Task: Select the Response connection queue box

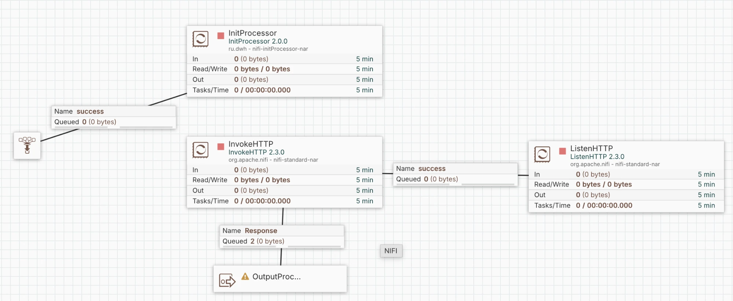Action: (x=282, y=236)
